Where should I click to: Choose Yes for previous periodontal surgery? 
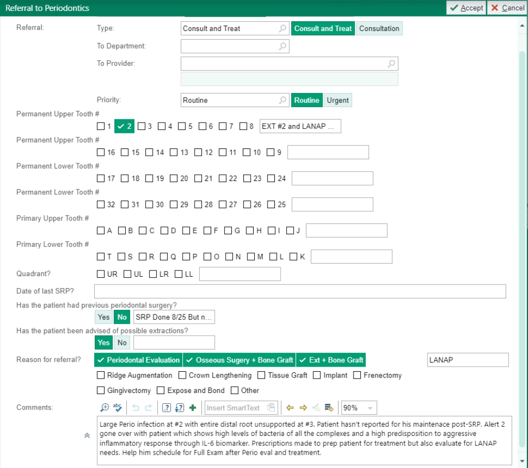click(x=104, y=317)
